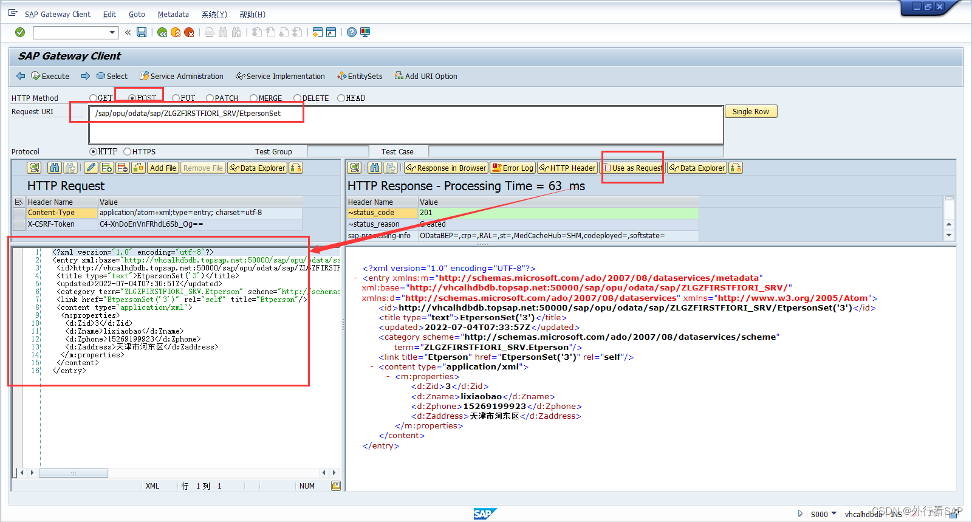Open the Metadata menu

coord(173,14)
